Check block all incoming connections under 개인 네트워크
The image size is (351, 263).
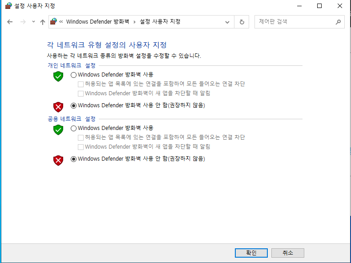click(81, 84)
